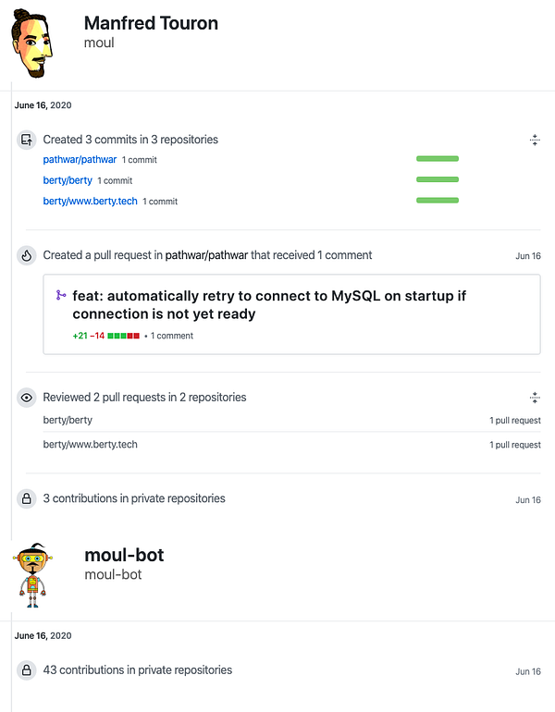Screen dimensions: 555x712
Task: Click the pull request flame icon
Action: tap(27, 255)
